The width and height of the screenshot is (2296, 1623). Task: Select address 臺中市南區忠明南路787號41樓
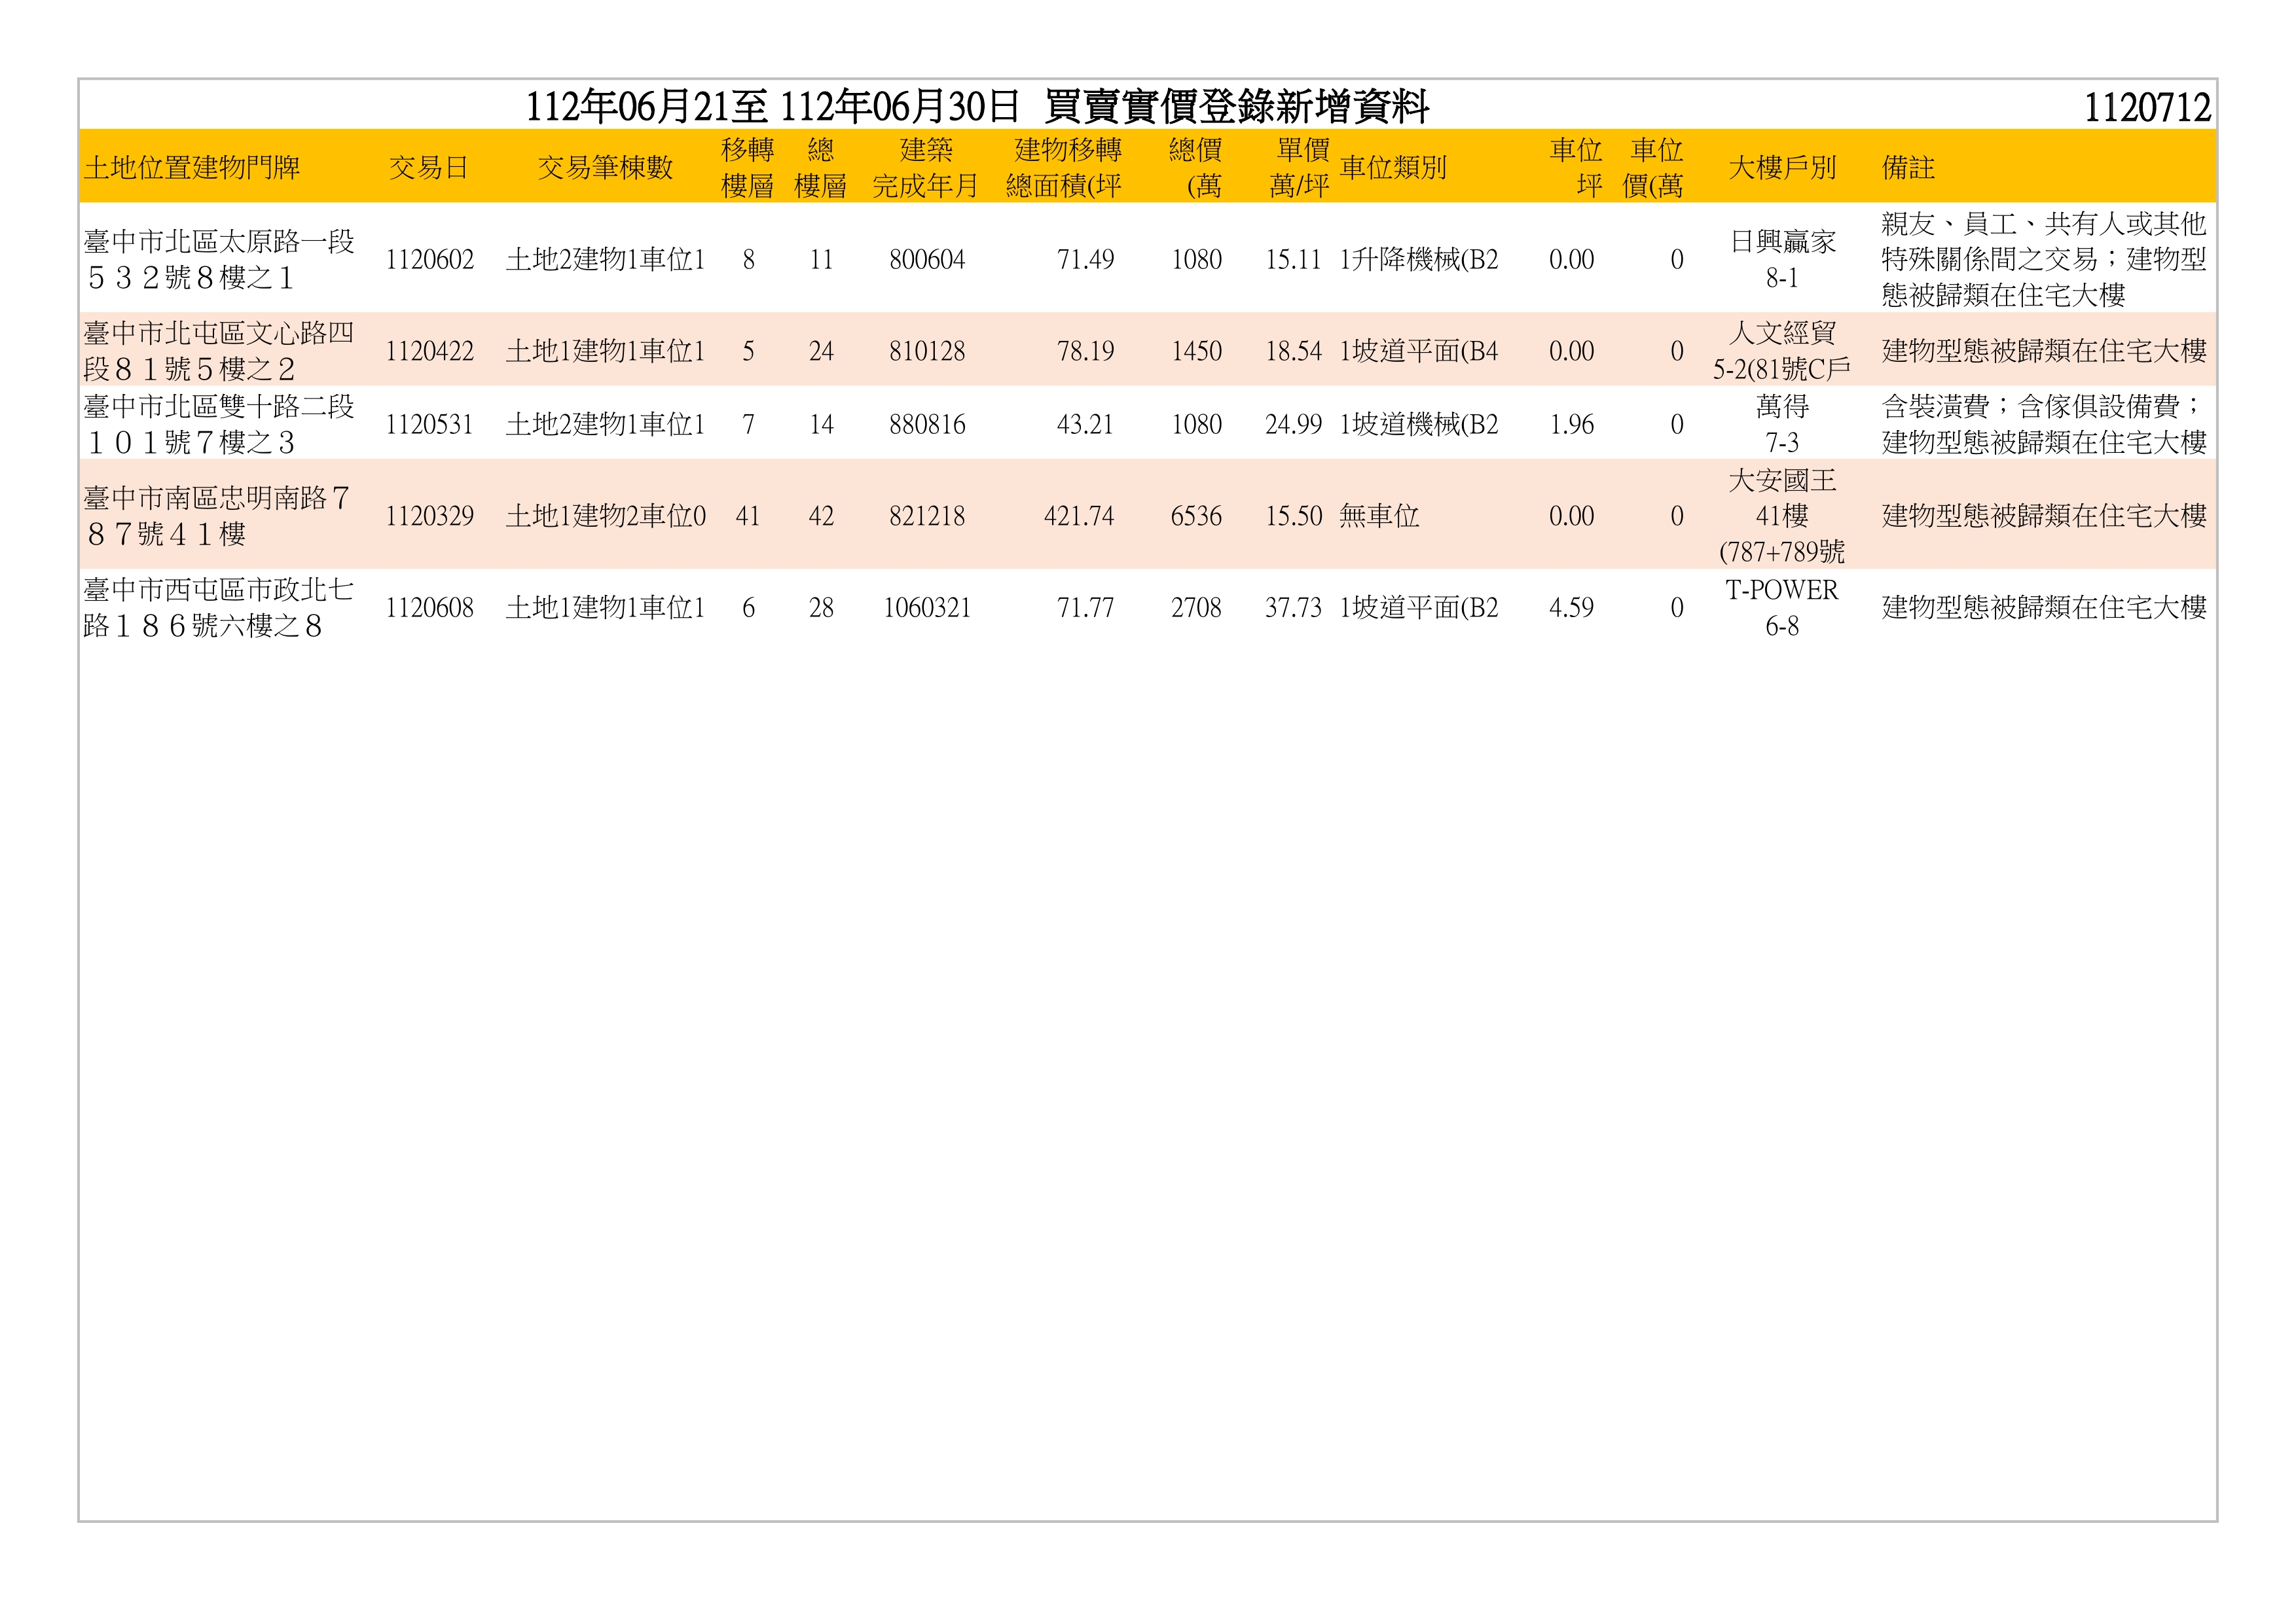217,516
